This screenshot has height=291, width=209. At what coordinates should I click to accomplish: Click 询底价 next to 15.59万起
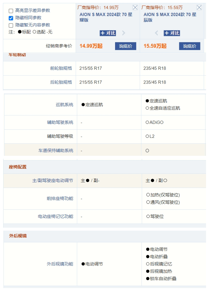[190, 46]
